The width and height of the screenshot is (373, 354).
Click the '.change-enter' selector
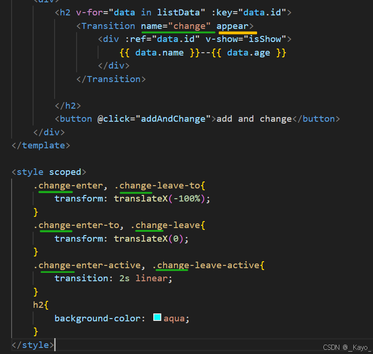click(68, 186)
